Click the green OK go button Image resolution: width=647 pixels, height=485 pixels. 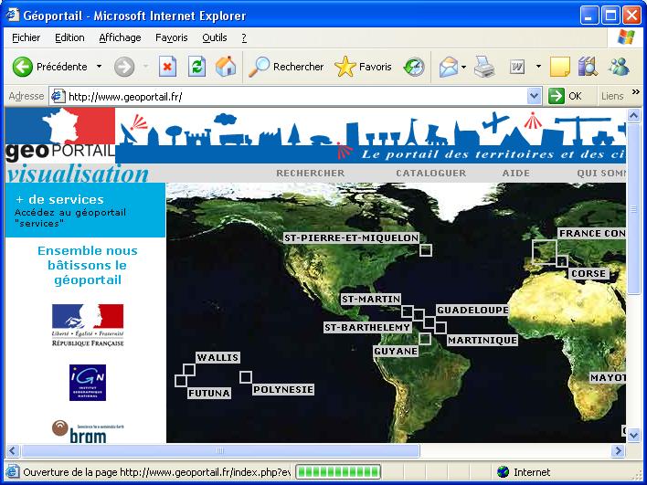point(564,96)
